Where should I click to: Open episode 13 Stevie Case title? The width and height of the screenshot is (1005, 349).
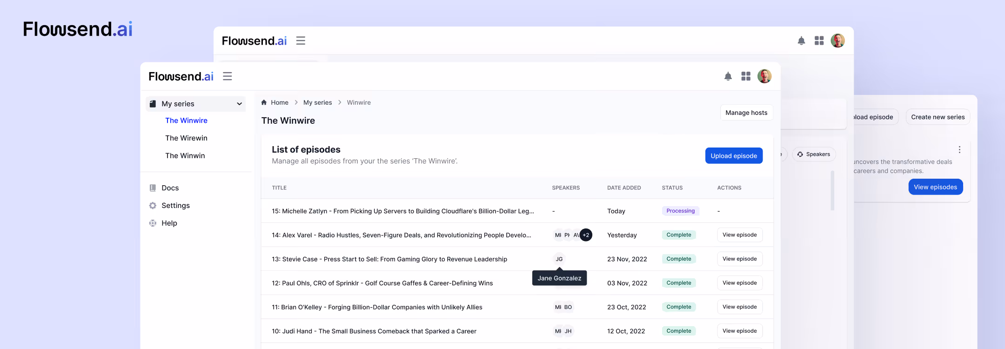click(x=389, y=259)
